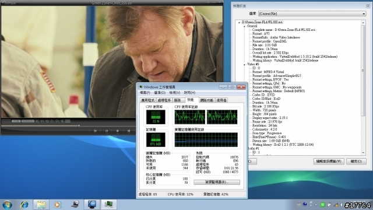373x210 pixels.
Task: Select the File size : 2.01 GiB row
Action: pos(265,45)
